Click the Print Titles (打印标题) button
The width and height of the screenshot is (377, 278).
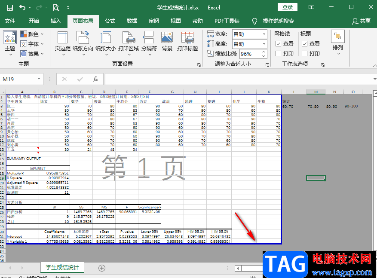[187, 41]
